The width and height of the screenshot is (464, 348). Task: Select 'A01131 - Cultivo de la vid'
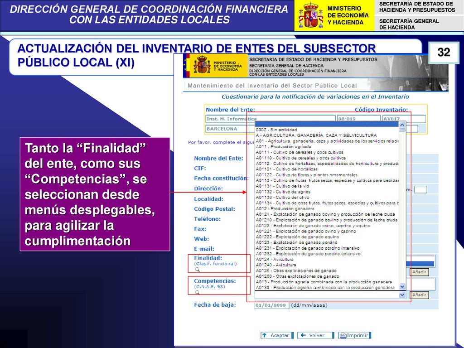click(x=327, y=186)
